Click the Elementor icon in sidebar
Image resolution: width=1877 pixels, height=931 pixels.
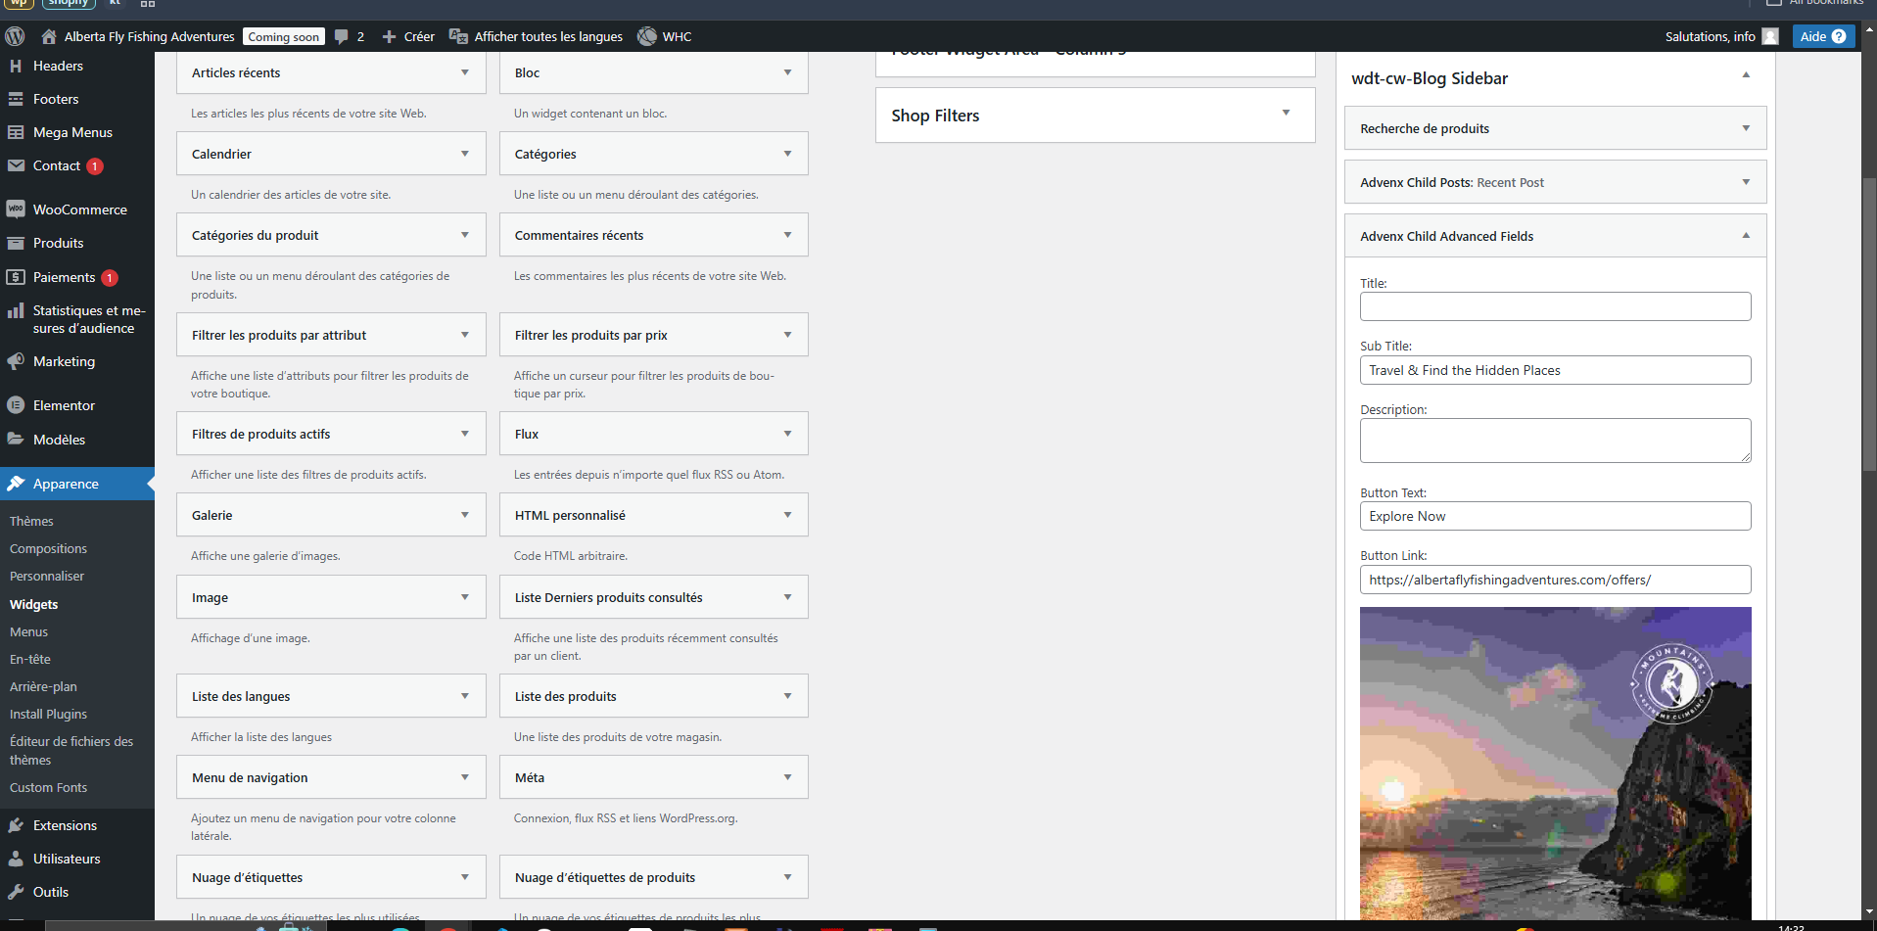[16, 405]
